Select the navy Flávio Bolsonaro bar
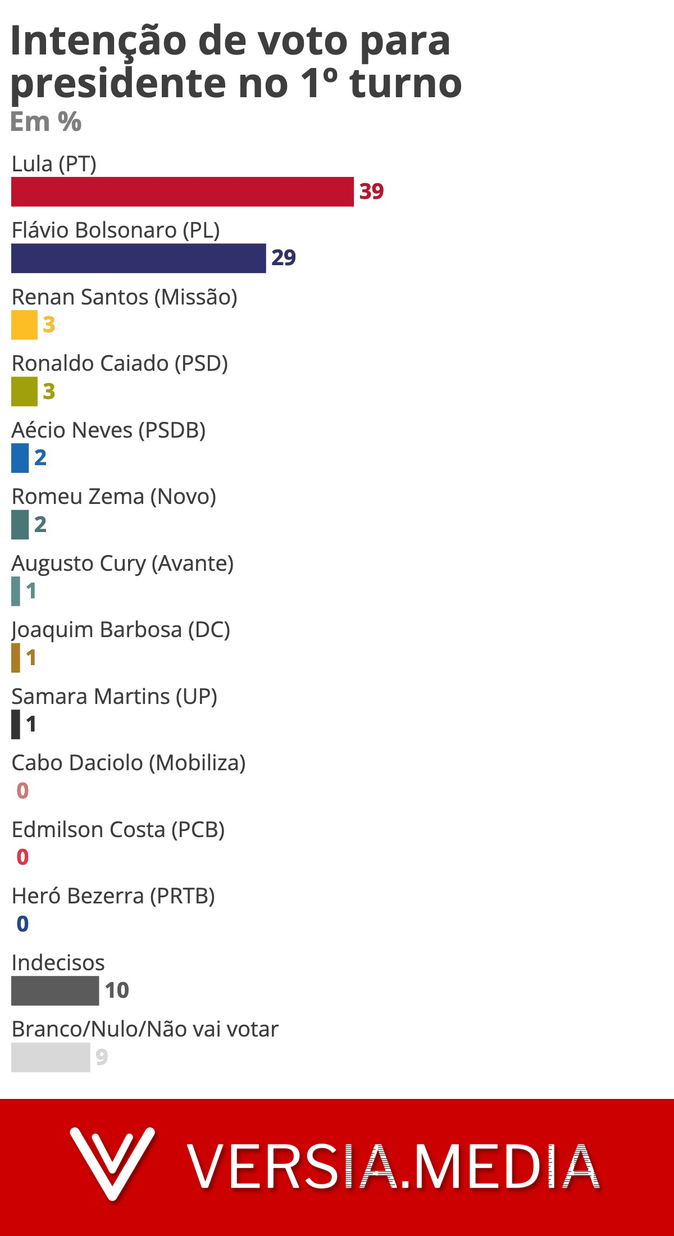Screen dimensions: 674x1236 [x=139, y=258]
